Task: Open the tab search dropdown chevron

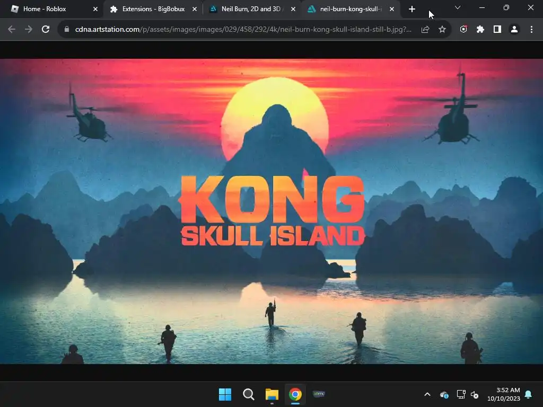Action: click(x=458, y=7)
